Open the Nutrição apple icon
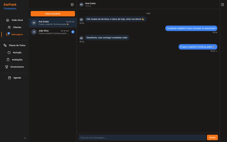Image resolution: width=227 pixels, height=142 pixels. coord(9,53)
